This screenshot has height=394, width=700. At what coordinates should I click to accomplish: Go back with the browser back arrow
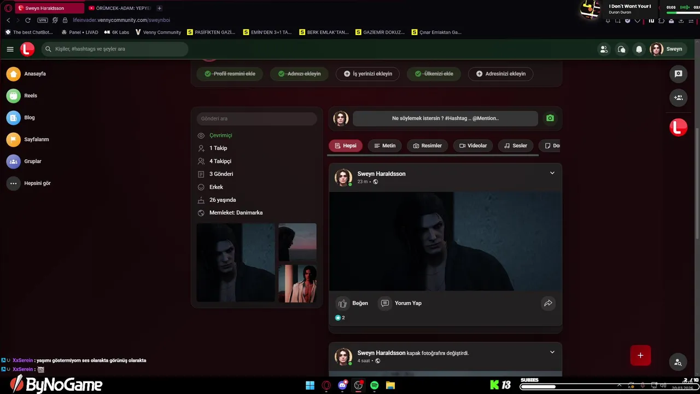click(x=8, y=20)
